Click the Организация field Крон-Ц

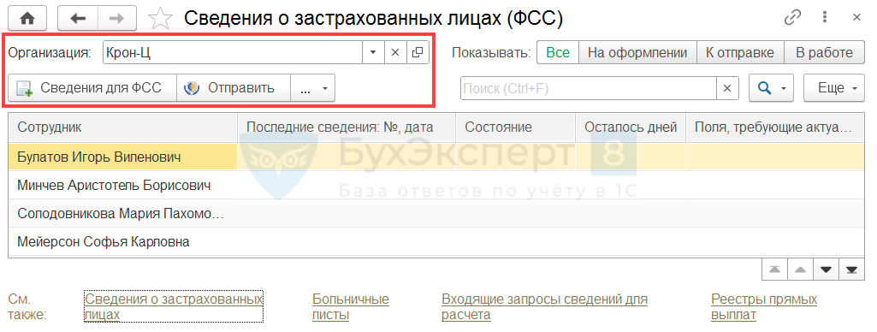coord(233,52)
